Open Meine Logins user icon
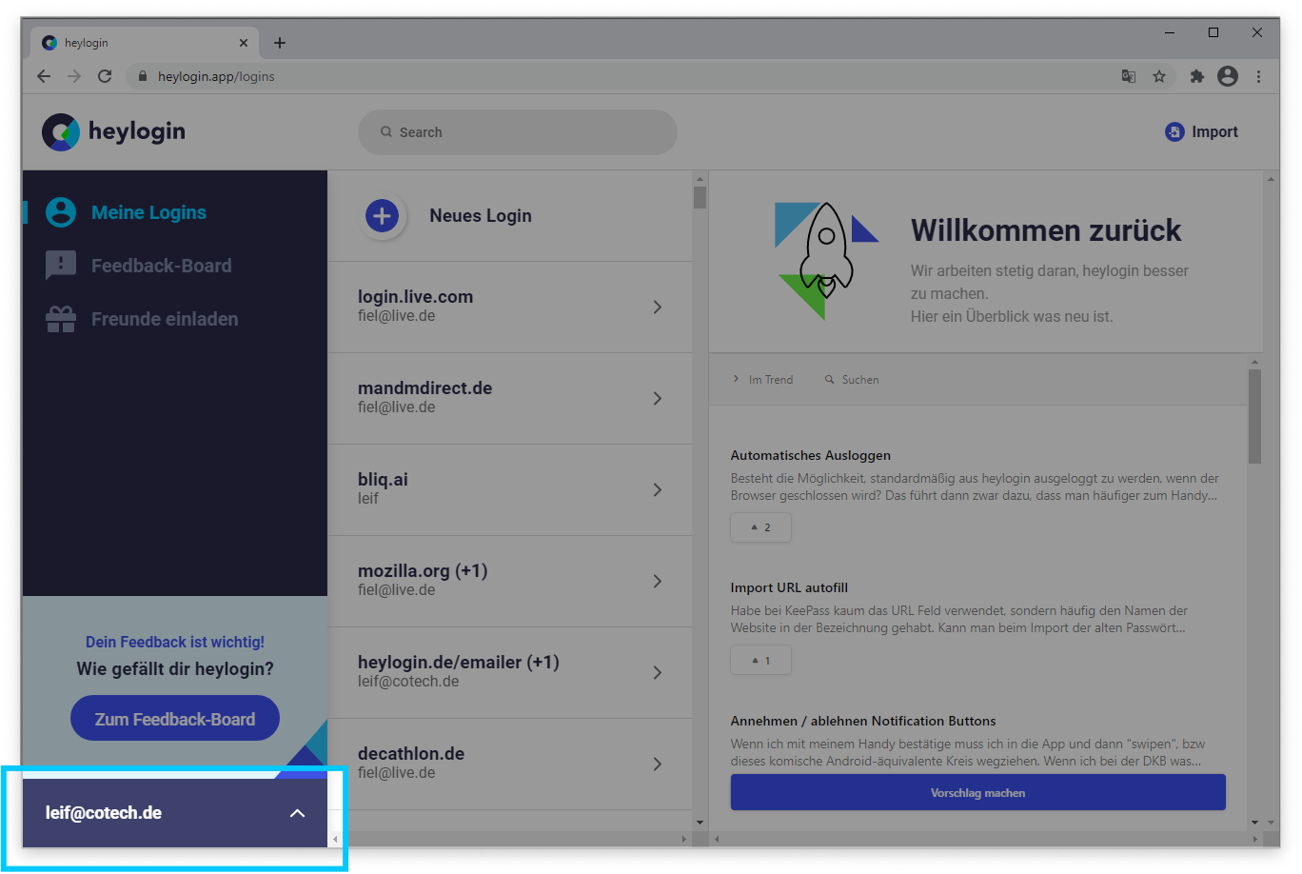 click(61, 212)
